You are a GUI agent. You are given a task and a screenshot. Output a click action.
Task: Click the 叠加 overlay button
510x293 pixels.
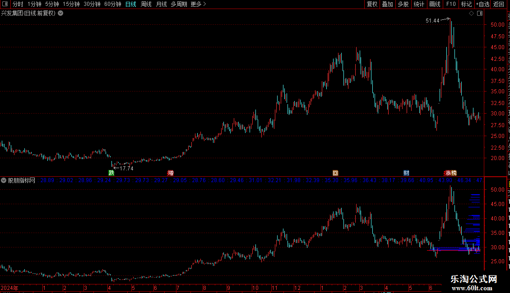point(387,4)
